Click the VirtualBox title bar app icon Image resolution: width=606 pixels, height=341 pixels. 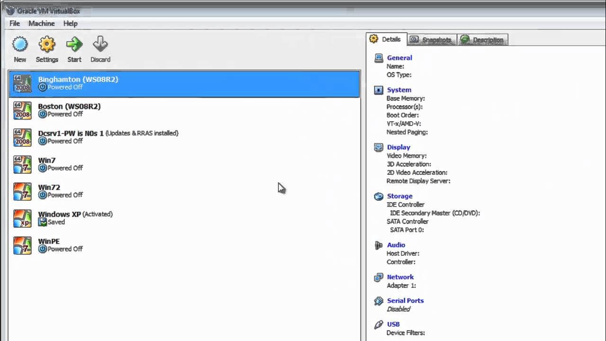pyautogui.click(x=9, y=10)
